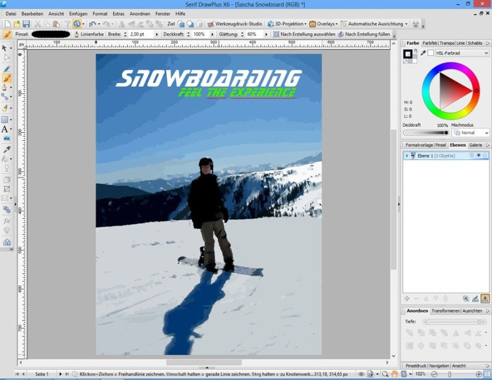Toggle the Ziel add-mode icon after 'Ziel'
492x380 pixels.
click(181, 24)
